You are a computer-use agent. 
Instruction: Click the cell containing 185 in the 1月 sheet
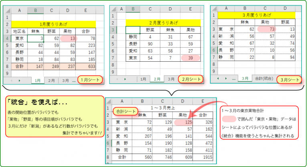[x=86, y=59]
